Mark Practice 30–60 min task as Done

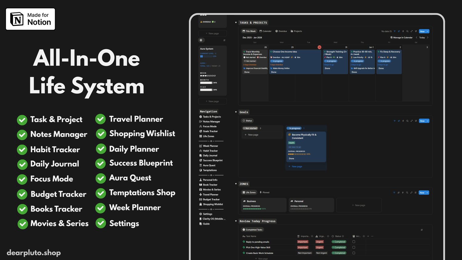coord(355,72)
